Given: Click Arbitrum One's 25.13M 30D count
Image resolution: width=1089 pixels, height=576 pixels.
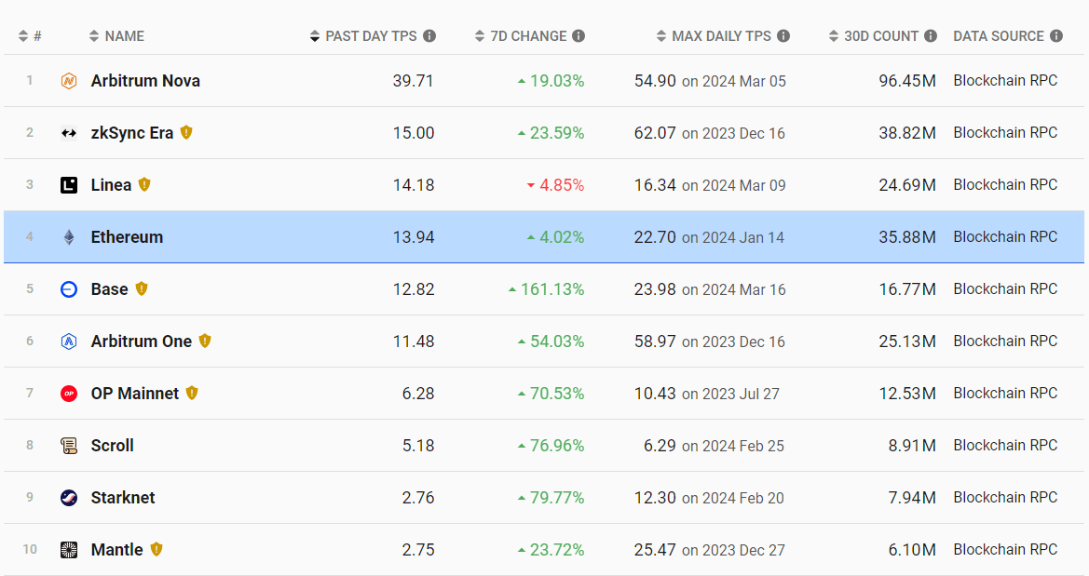Looking at the screenshot, I should tap(907, 342).
